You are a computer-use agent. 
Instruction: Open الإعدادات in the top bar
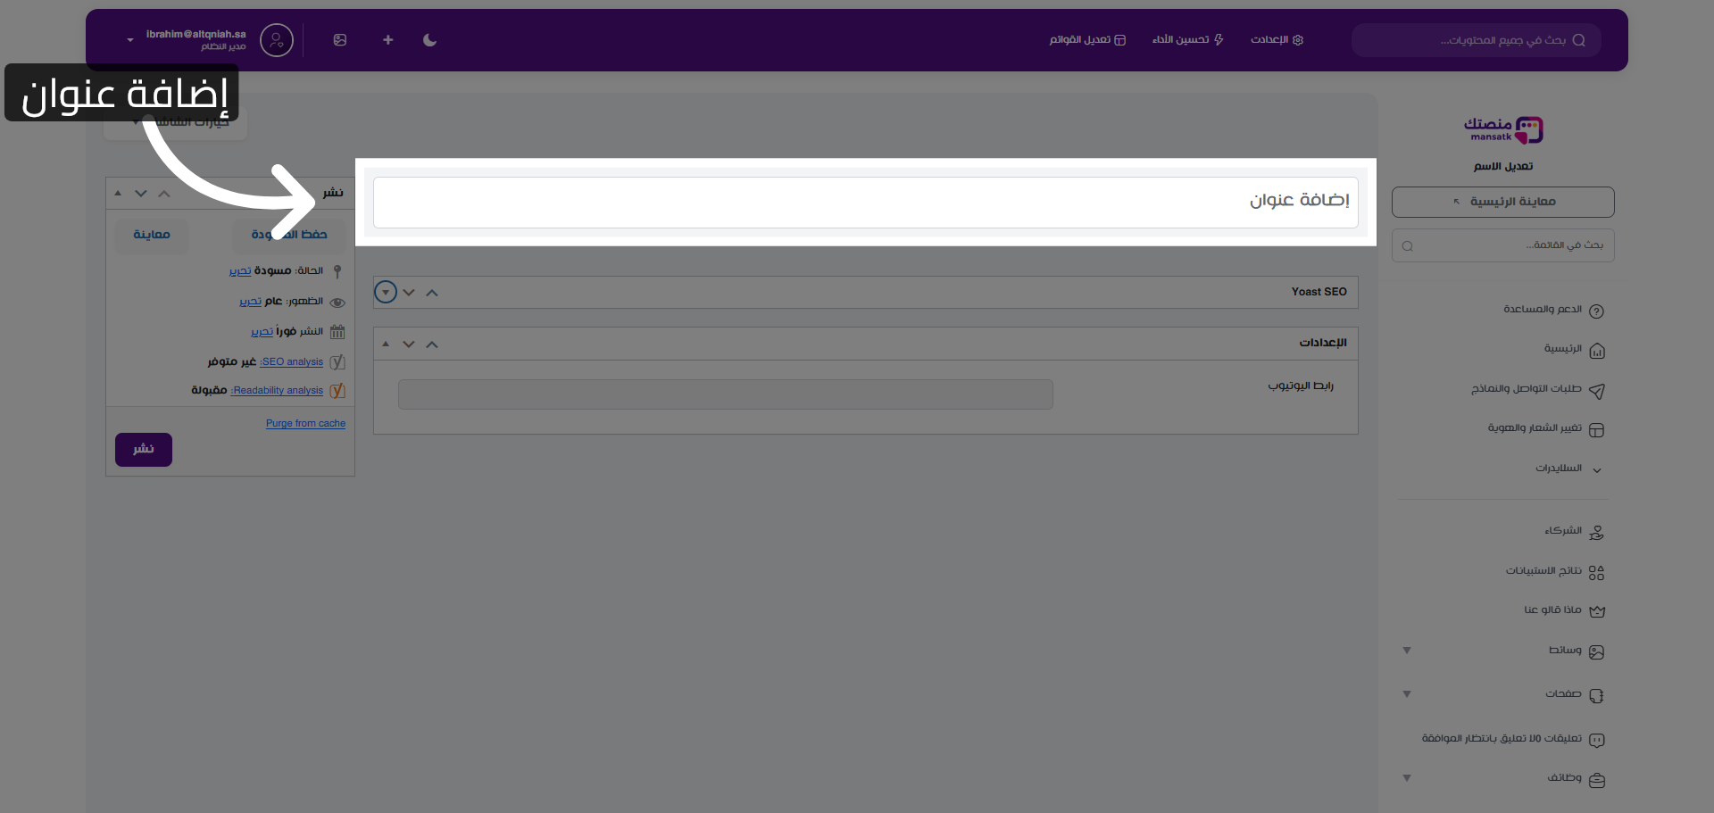click(x=1277, y=40)
